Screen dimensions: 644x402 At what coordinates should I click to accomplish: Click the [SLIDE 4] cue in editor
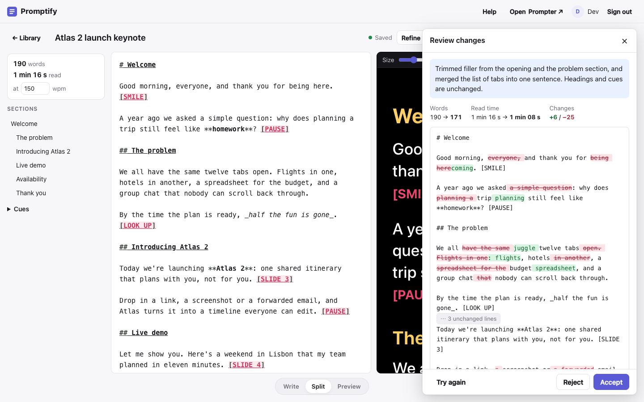click(247, 365)
